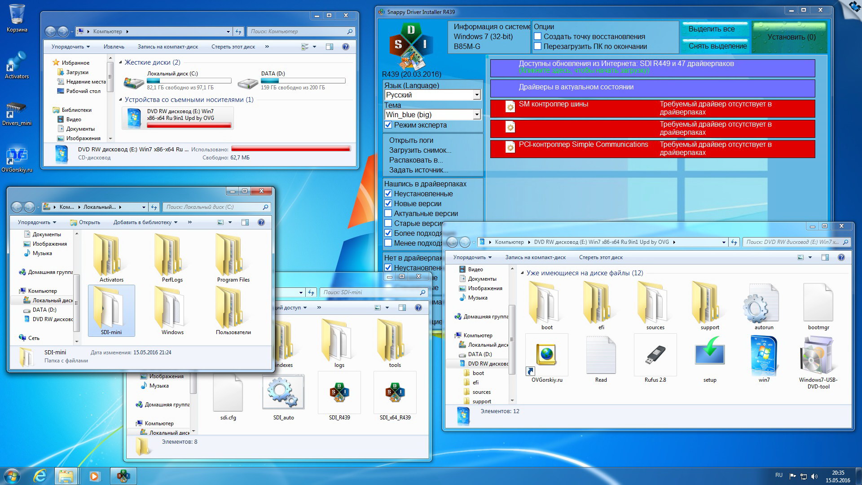Check the 'Старые версии' checkbox
Screen dimensions: 862x485
point(388,223)
